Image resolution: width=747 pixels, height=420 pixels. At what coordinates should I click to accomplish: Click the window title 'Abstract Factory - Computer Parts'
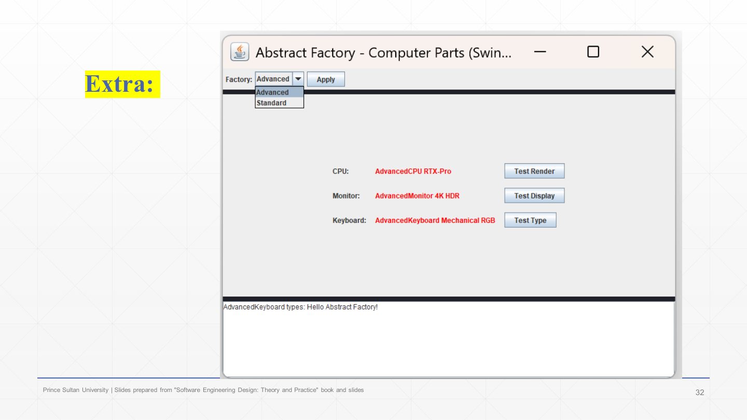tap(383, 53)
